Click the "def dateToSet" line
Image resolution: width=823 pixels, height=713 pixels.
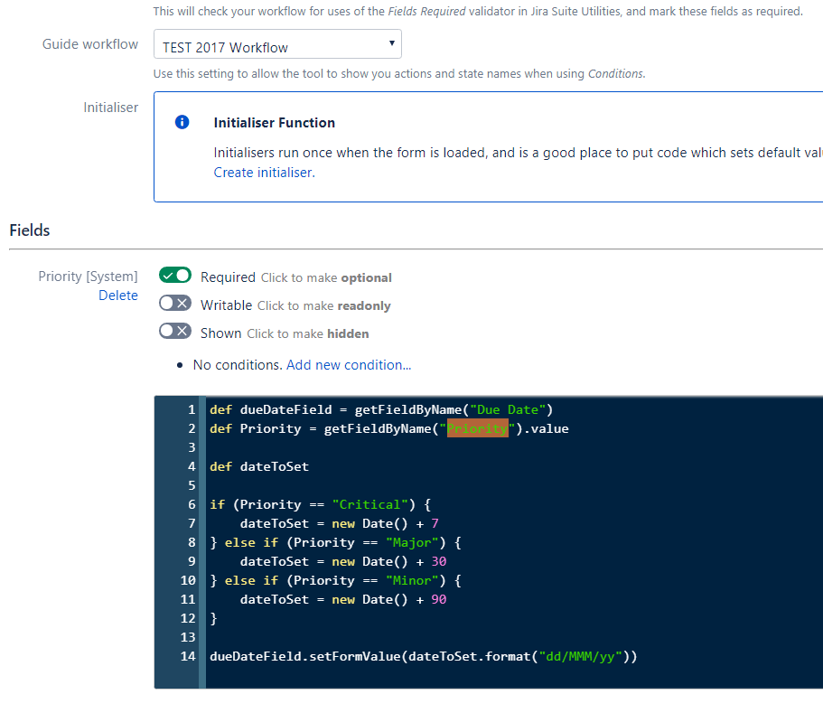(x=259, y=466)
